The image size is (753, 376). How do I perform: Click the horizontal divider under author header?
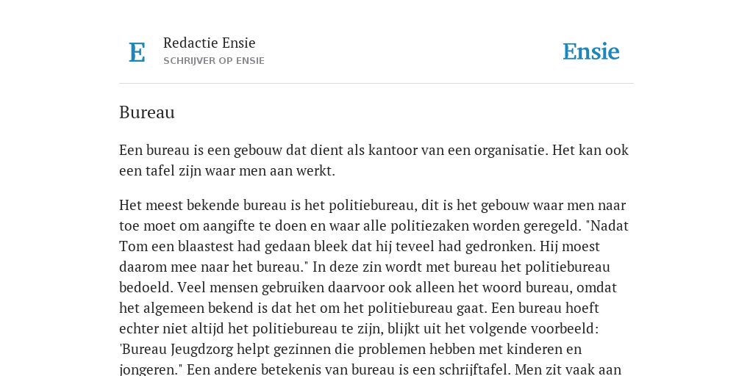click(x=376, y=84)
